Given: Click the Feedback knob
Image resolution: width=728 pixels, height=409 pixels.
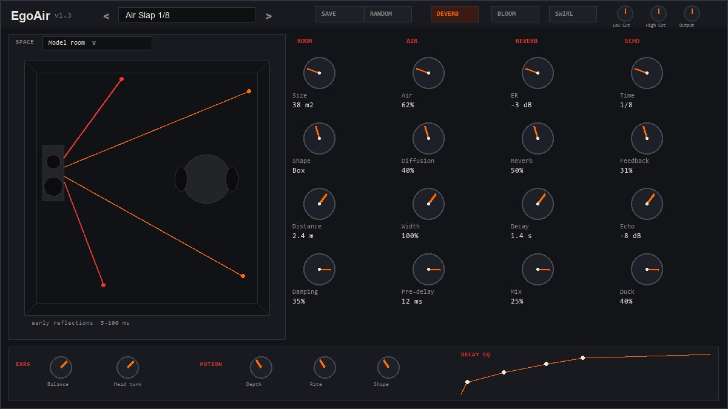Looking at the screenshot, I should click(647, 138).
